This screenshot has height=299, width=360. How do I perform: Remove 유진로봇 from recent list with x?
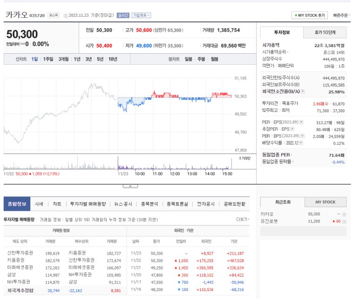(344, 222)
